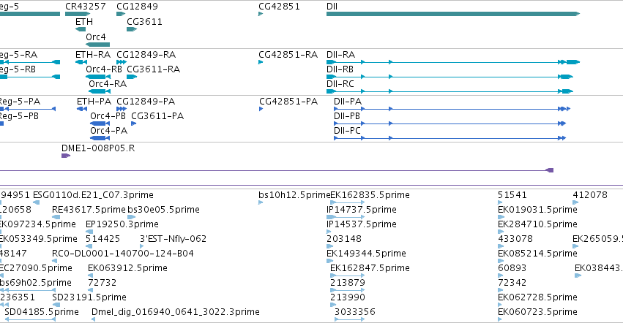Screen dimensions: 623x323
Task: Select the 412078 EST label
Action: [x=590, y=195]
